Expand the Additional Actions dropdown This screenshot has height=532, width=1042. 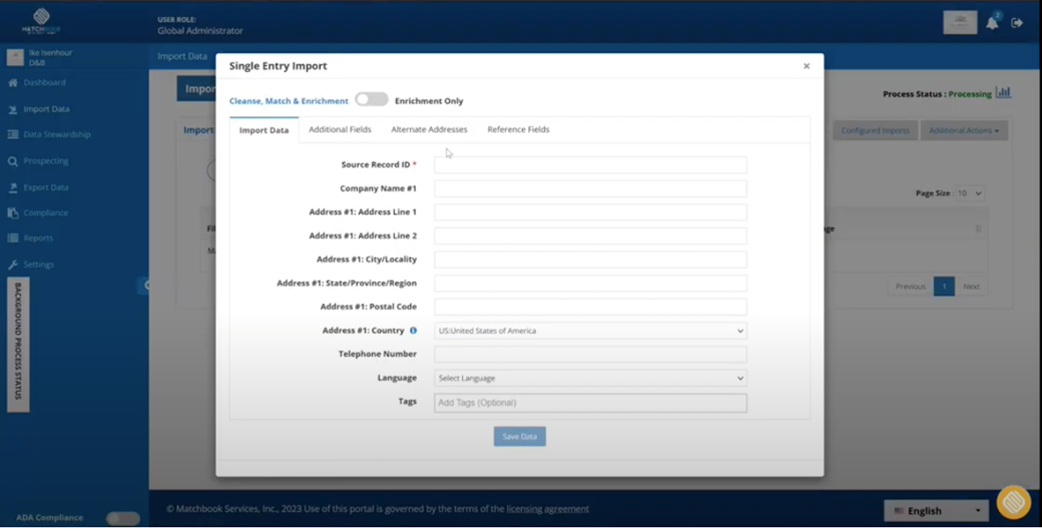(x=963, y=131)
